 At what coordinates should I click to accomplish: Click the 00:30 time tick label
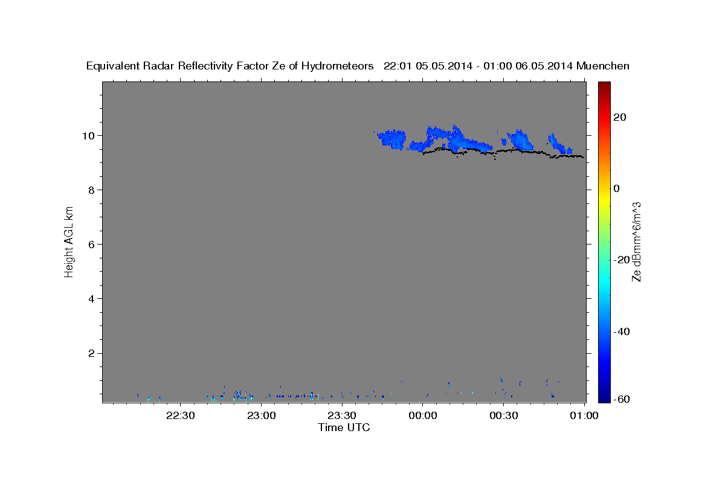point(503,416)
